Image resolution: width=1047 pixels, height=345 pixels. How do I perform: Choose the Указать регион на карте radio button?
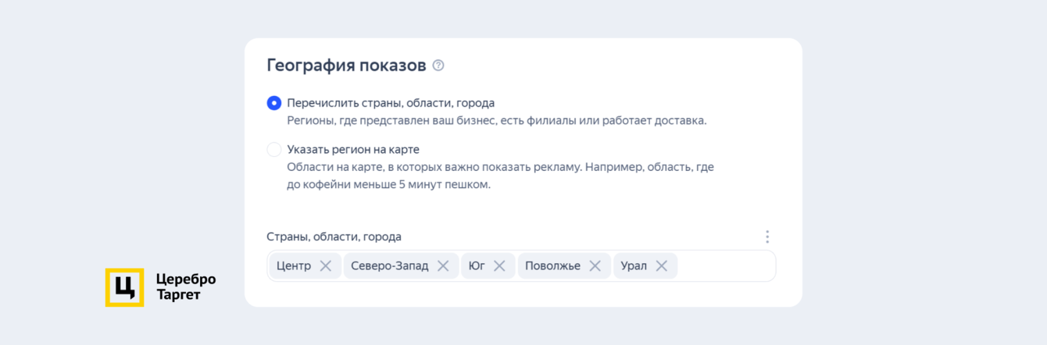274,149
